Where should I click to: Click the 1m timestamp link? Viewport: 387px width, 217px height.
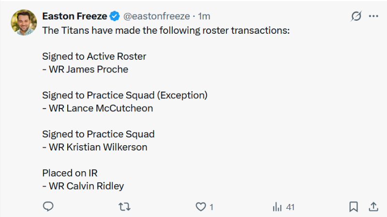[205, 16]
